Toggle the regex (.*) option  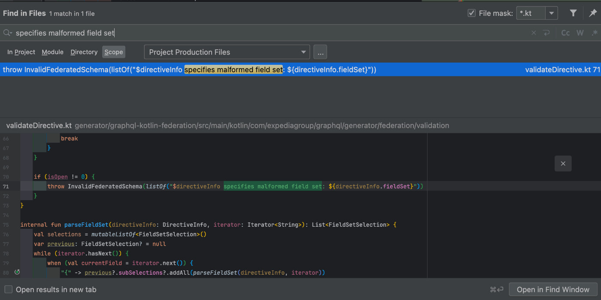coord(595,33)
